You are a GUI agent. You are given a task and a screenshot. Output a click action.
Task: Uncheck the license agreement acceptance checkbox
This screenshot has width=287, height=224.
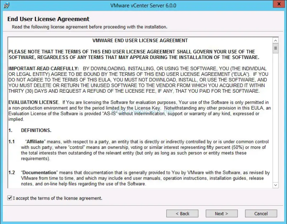(9, 198)
